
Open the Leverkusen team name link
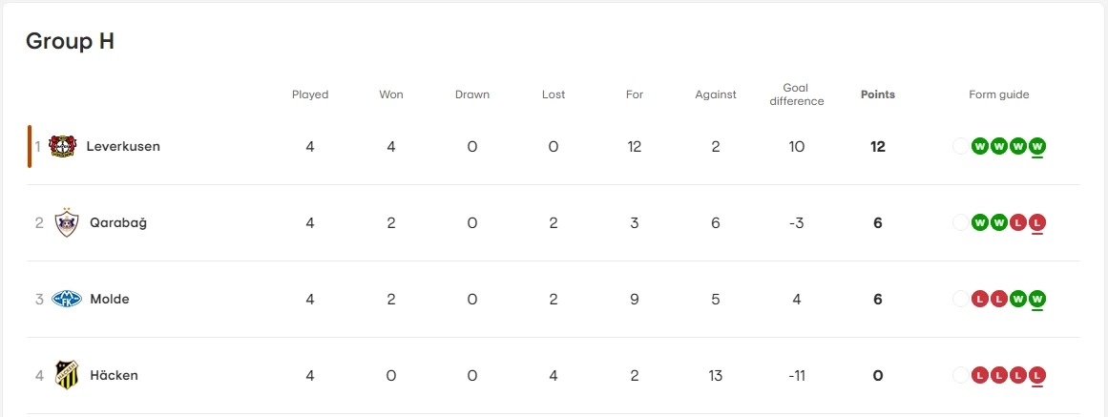pos(123,146)
